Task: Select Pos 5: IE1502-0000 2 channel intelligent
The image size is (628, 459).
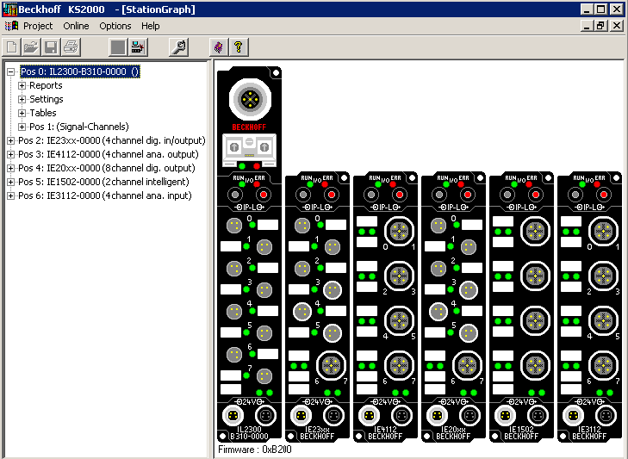Action: click(103, 182)
